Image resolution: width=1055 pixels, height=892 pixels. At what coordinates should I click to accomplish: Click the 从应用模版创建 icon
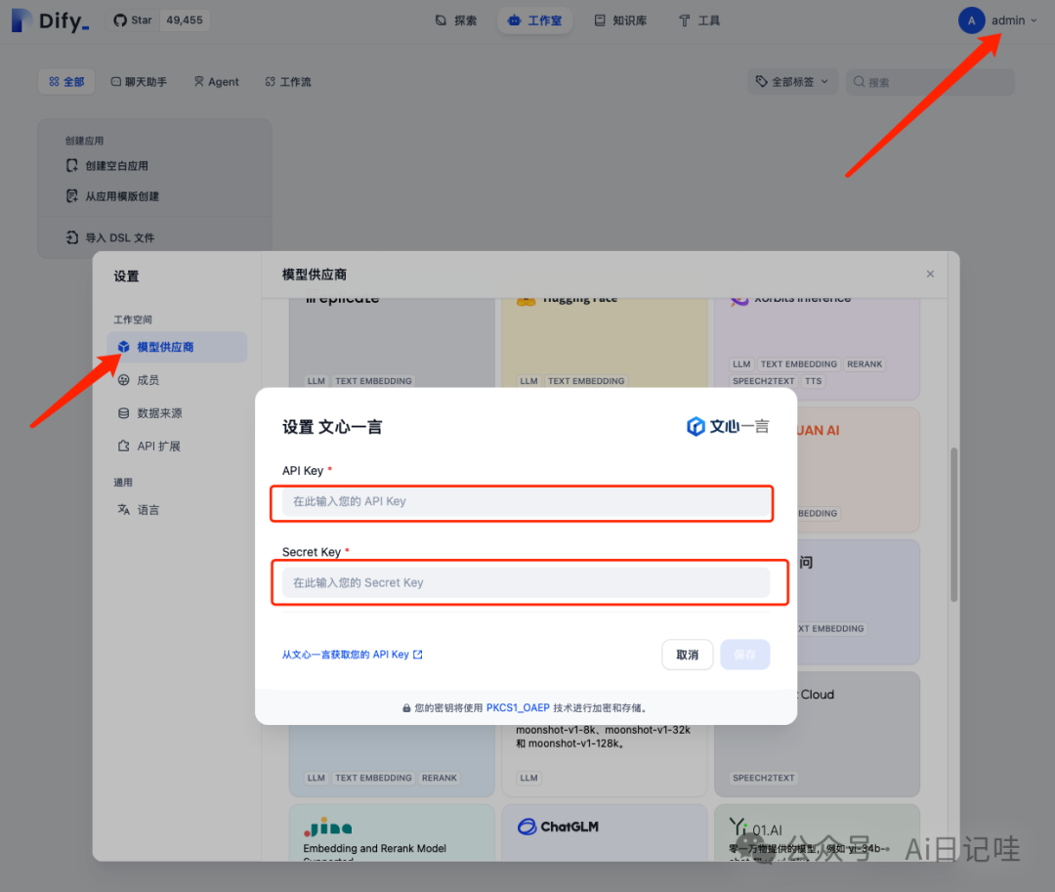pyautogui.click(x=72, y=195)
